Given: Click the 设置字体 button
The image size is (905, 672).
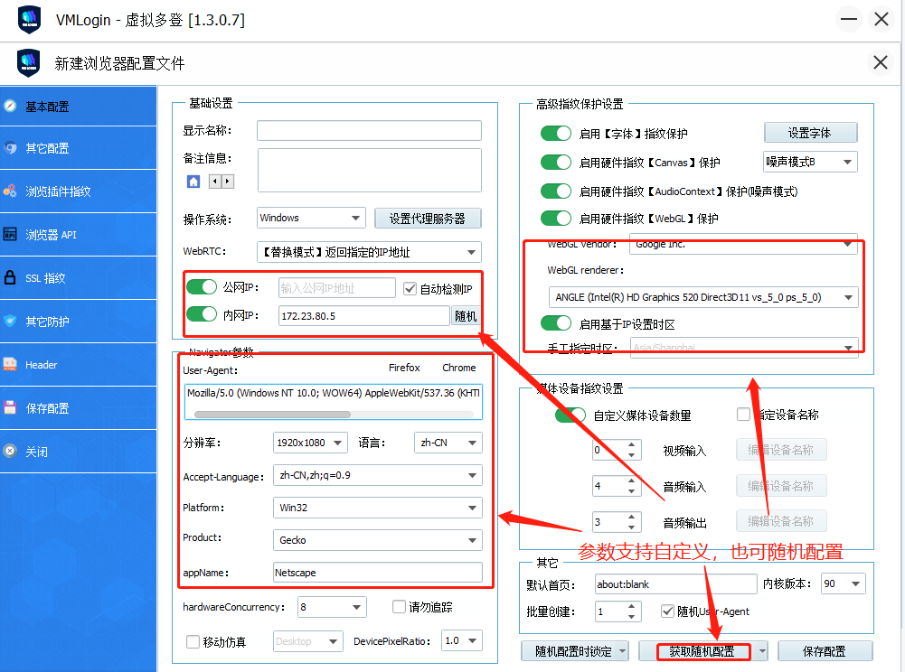Looking at the screenshot, I should [810, 133].
